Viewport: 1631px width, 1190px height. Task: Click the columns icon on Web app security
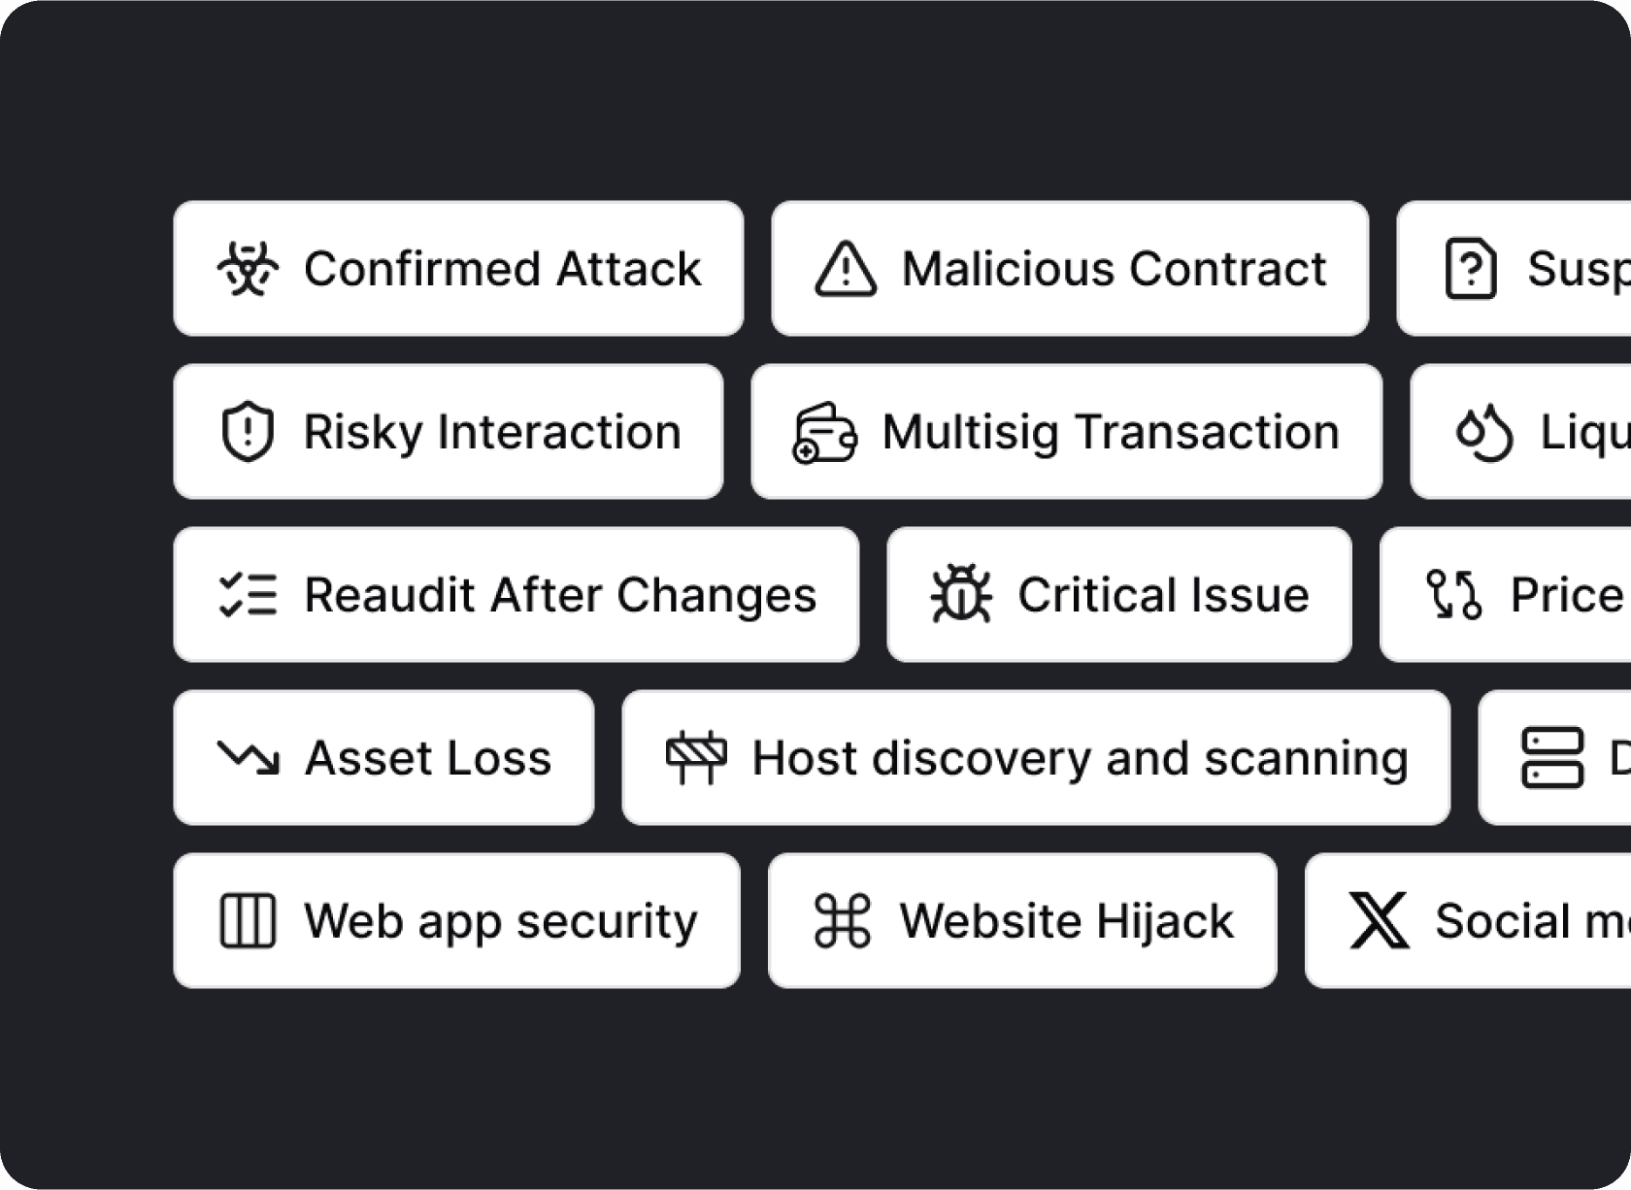coord(249,920)
